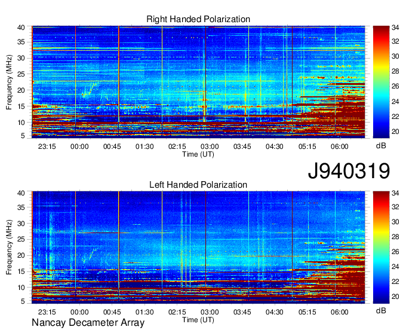The height and width of the screenshot is (330, 406).
Task: Click "20" dB value on Right Handed colorbar
Action: pyautogui.click(x=395, y=132)
